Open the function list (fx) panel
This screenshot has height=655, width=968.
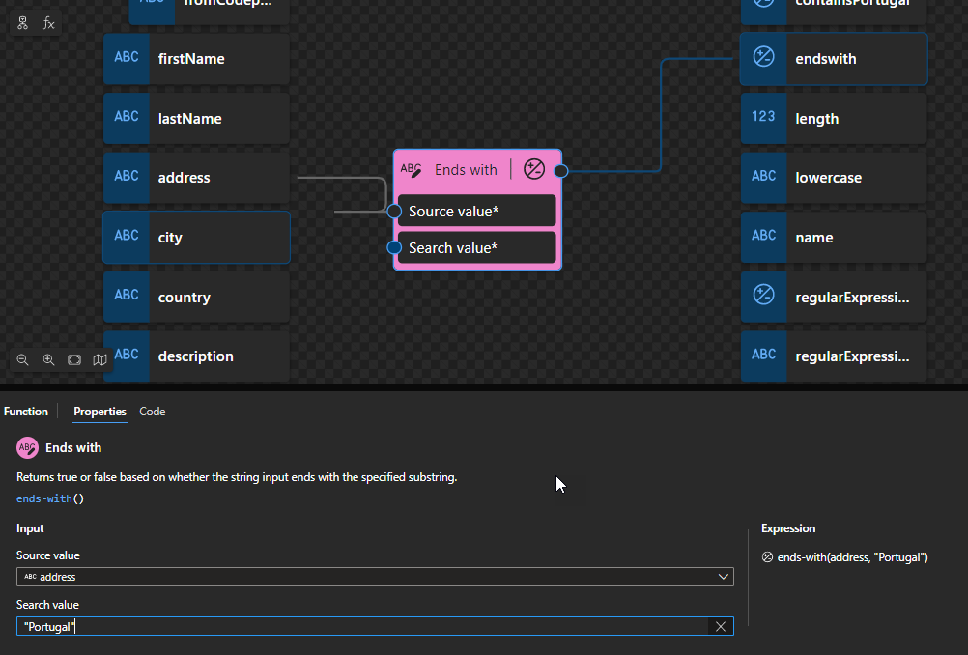click(x=48, y=23)
